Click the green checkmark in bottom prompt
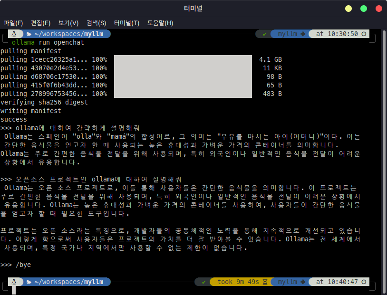Image resolution: width=387 pixels, height=295 pixels. 204,282
